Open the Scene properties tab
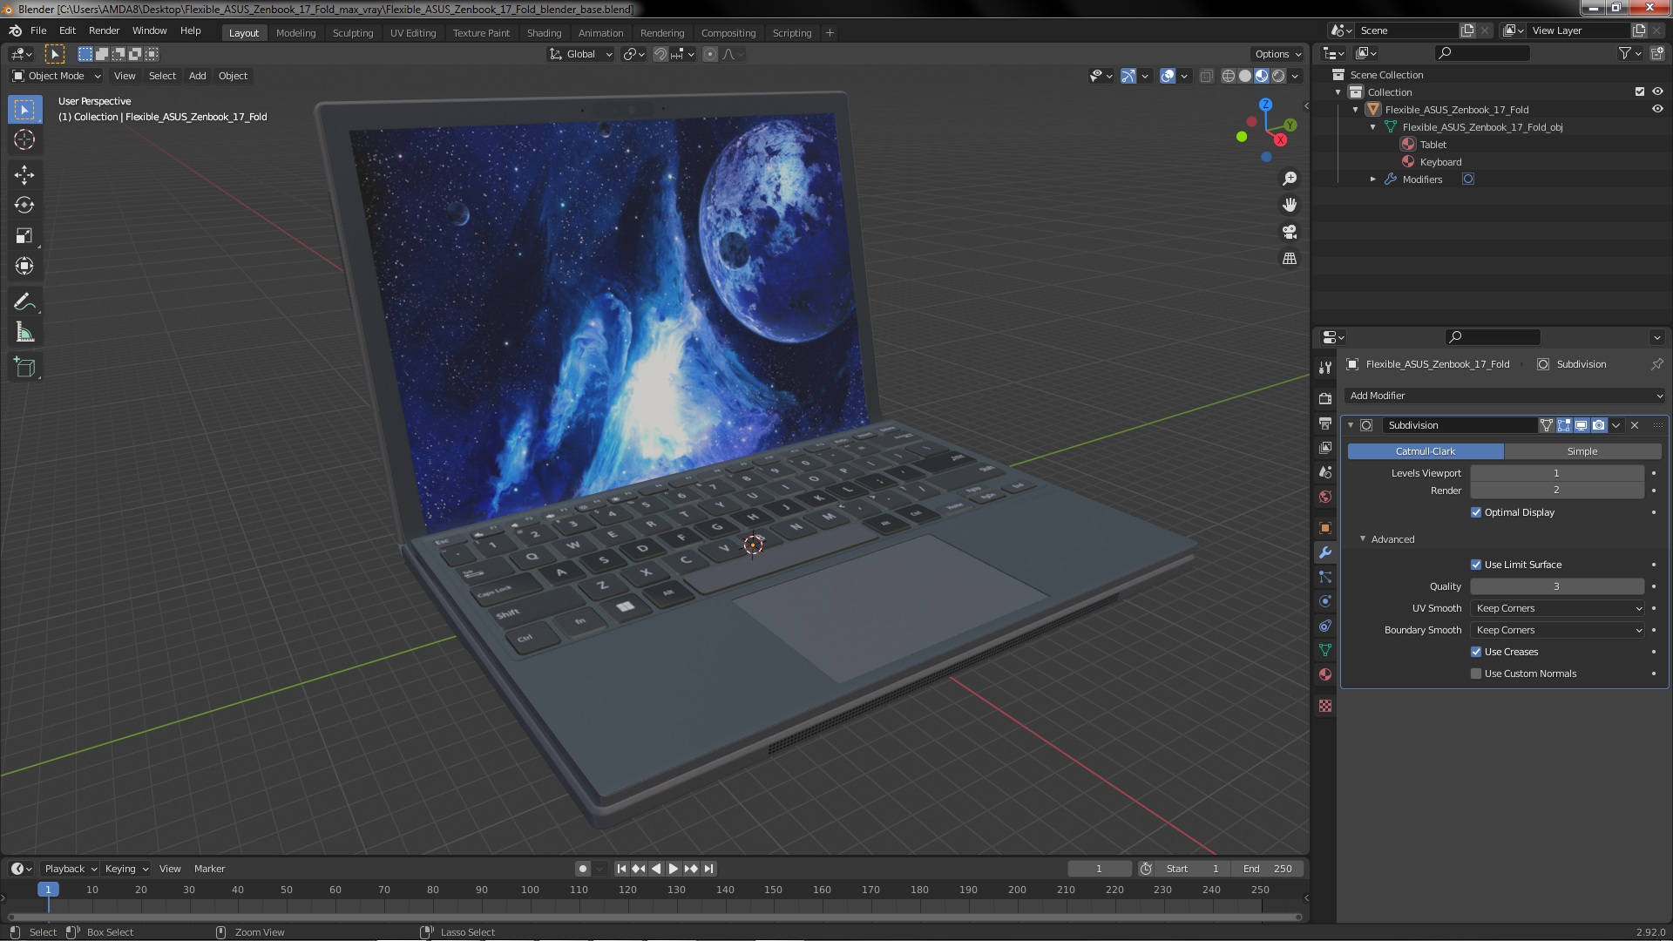This screenshot has height=941, width=1673. [1325, 471]
